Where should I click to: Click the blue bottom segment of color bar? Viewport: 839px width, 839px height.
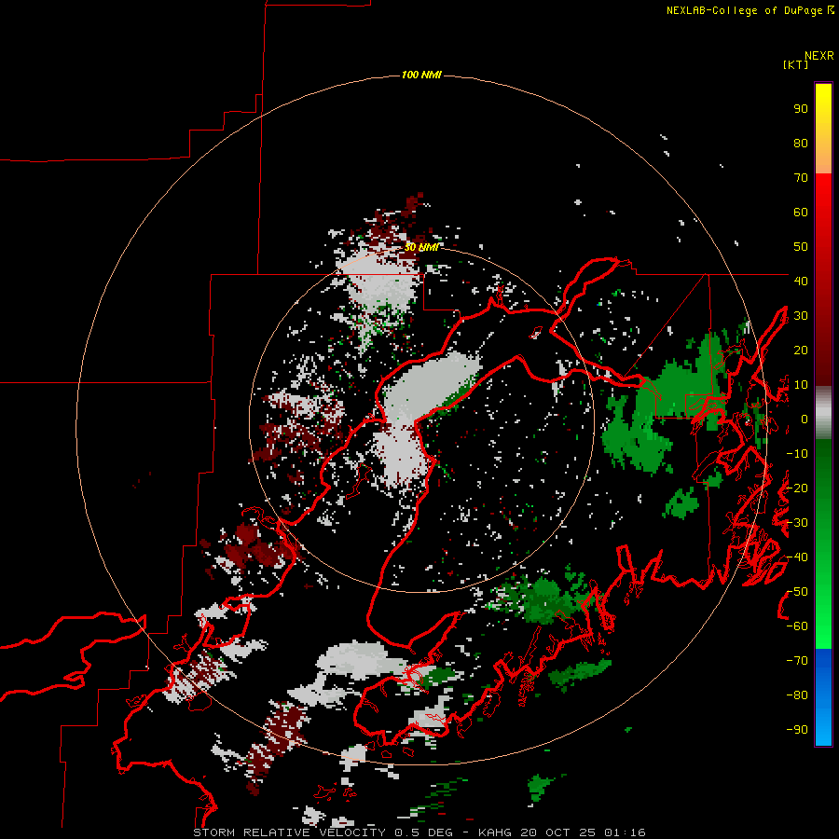click(x=823, y=697)
